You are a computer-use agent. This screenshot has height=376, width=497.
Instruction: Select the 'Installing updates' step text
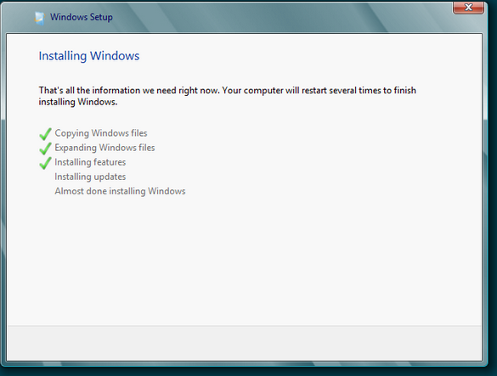90,177
